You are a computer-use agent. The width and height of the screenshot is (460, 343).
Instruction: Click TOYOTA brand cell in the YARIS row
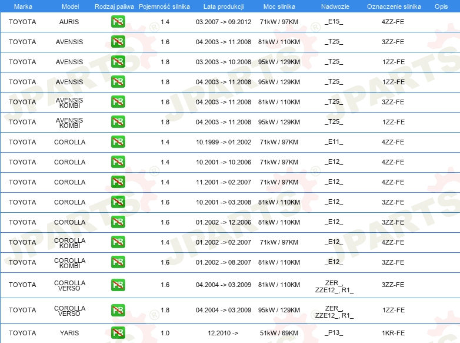coord(22,333)
